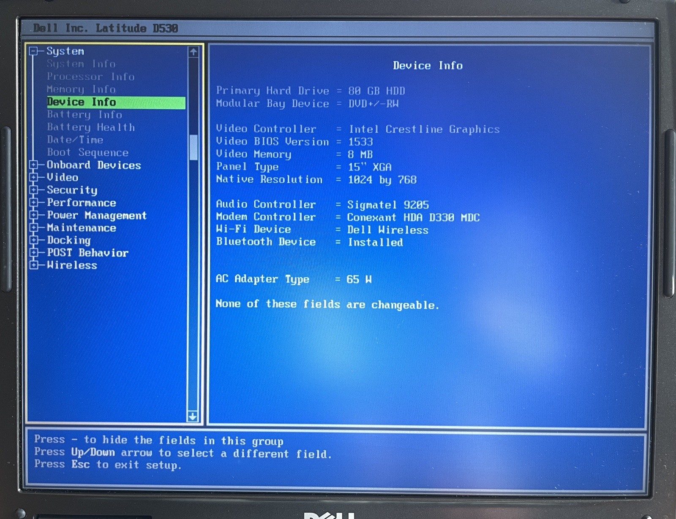Select the Date/Time entry
Viewport: 676px width, 519px height.
point(75,140)
